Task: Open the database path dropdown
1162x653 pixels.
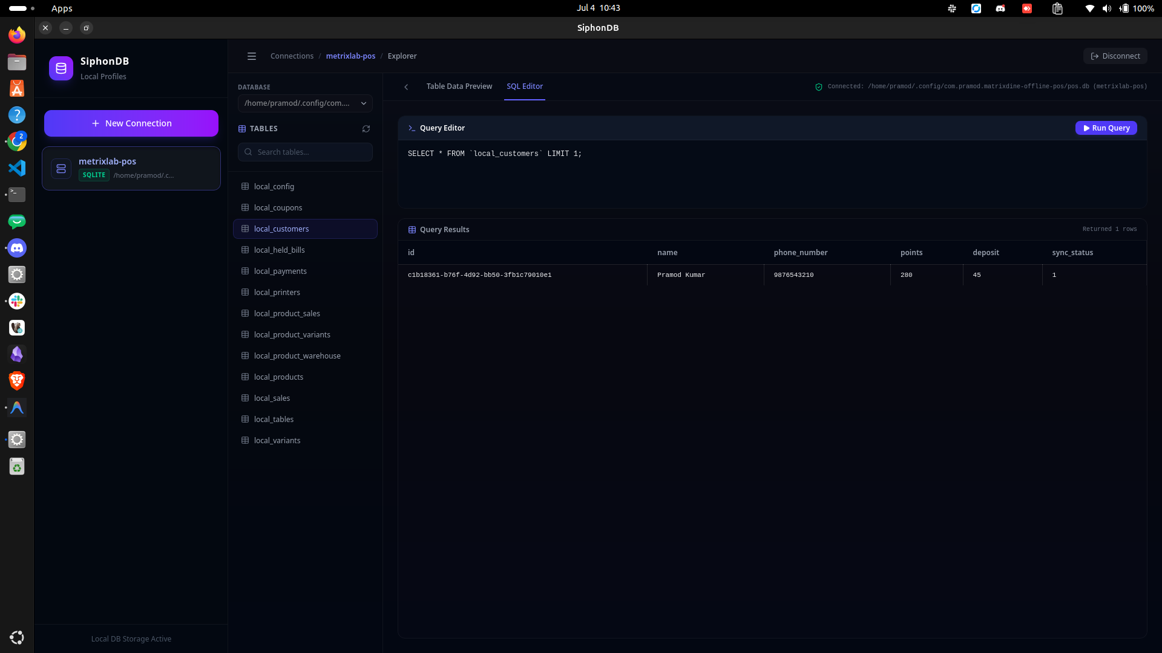Action: coord(305,103)
